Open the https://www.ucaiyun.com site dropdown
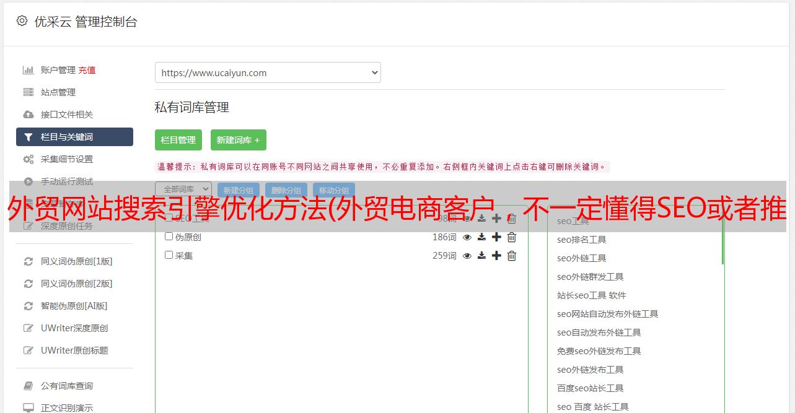 click(x=268, y=72)
